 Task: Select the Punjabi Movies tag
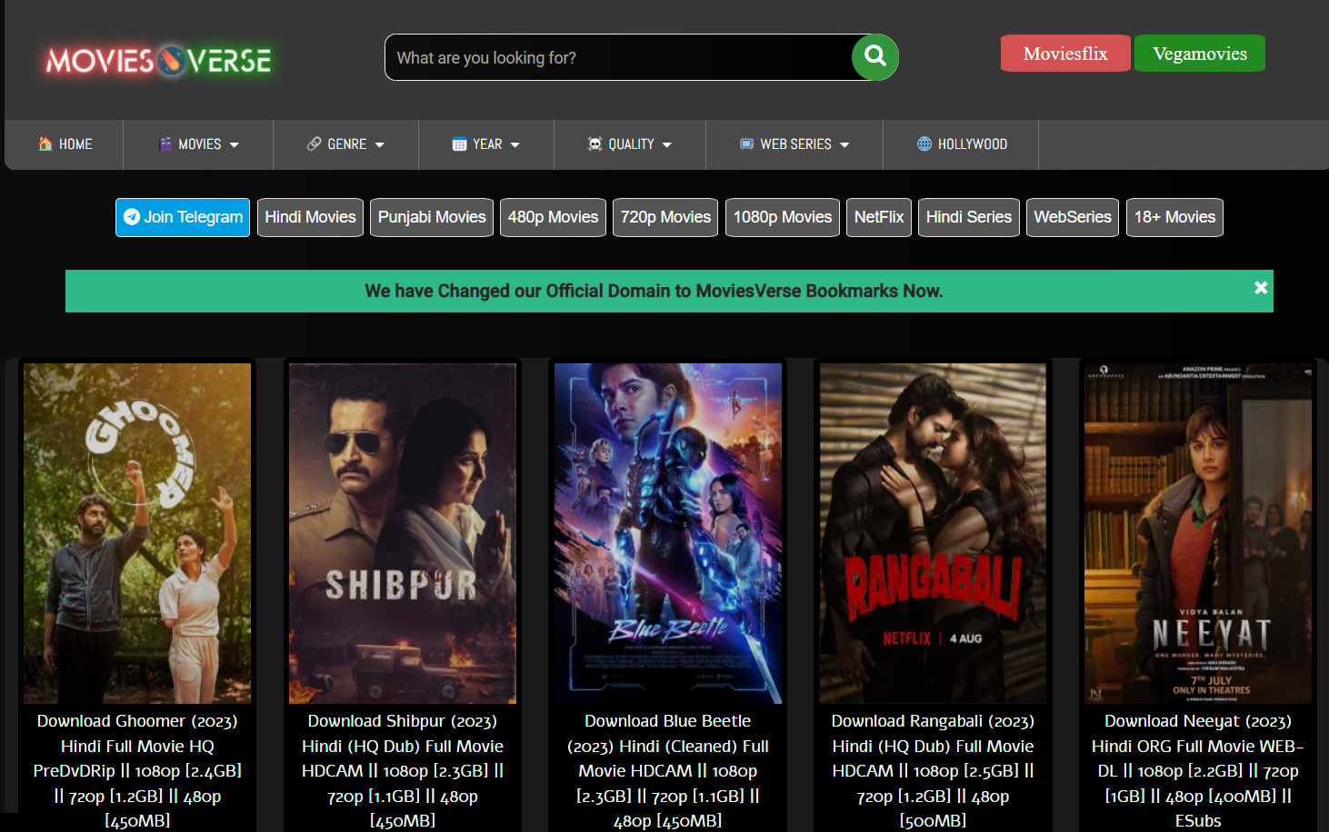(x=432, y=217)
